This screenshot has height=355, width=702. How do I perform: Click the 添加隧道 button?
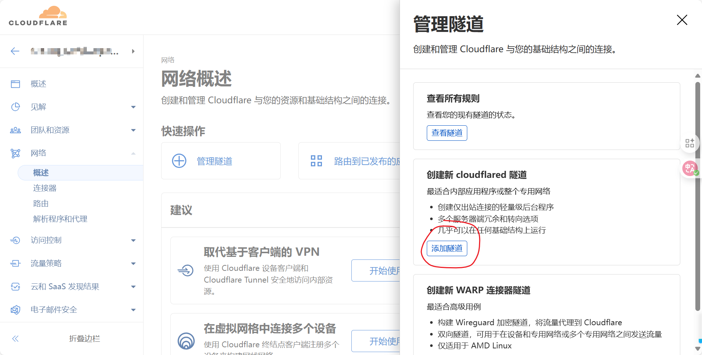(447, 248)
